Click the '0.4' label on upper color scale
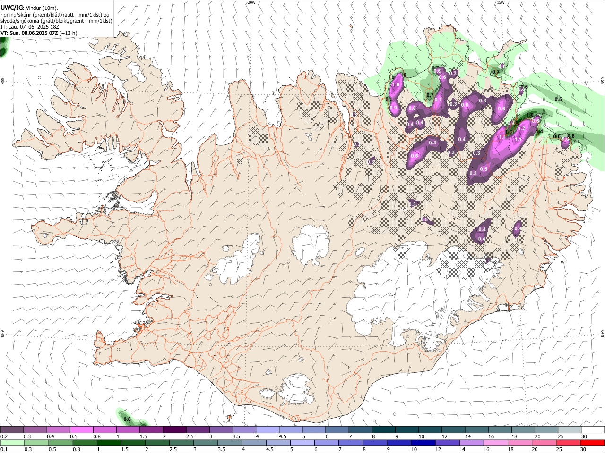Image resolution: width=605 pixels, height=453 pixels. click(x=51, y=436)
